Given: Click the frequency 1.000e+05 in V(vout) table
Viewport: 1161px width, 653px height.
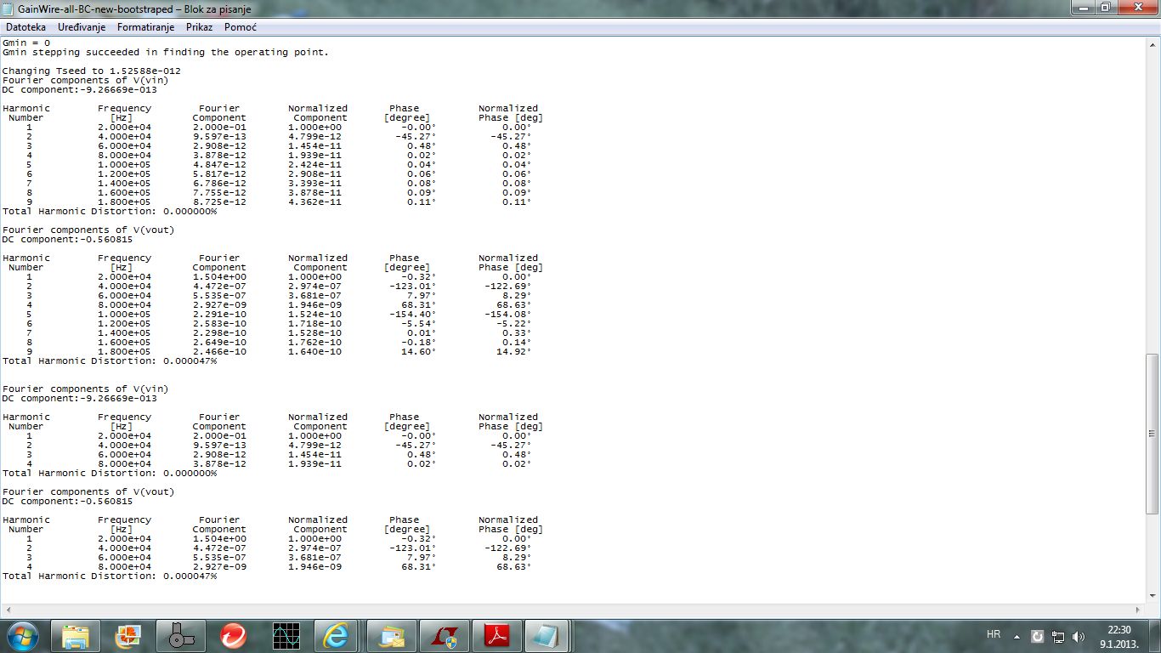Looking at the screenshot, I should point(124,314).
